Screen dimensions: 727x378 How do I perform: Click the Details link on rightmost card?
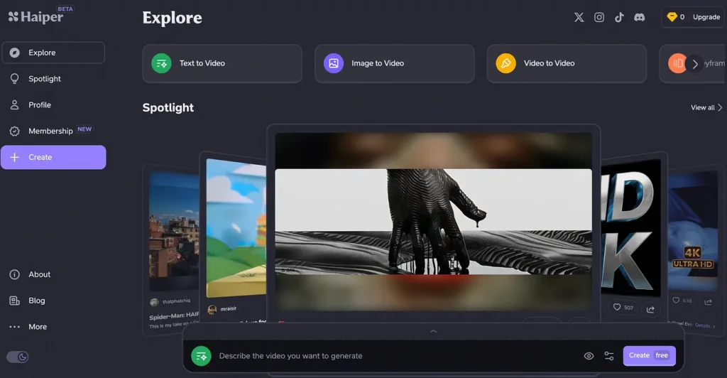pos(705,325)
